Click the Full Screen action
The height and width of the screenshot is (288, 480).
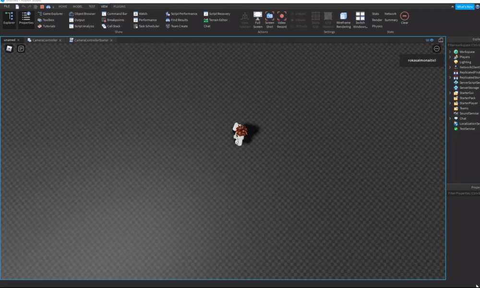tap(257, 20)
